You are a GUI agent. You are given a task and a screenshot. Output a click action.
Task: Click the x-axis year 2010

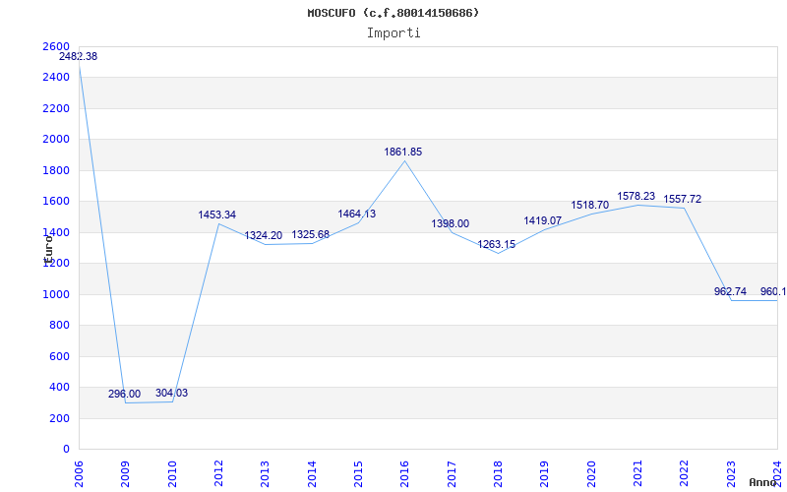pyautogui.click(x=172, y=474)
